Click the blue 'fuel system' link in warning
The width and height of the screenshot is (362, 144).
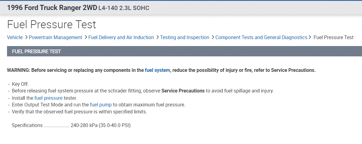click(157, 70)
